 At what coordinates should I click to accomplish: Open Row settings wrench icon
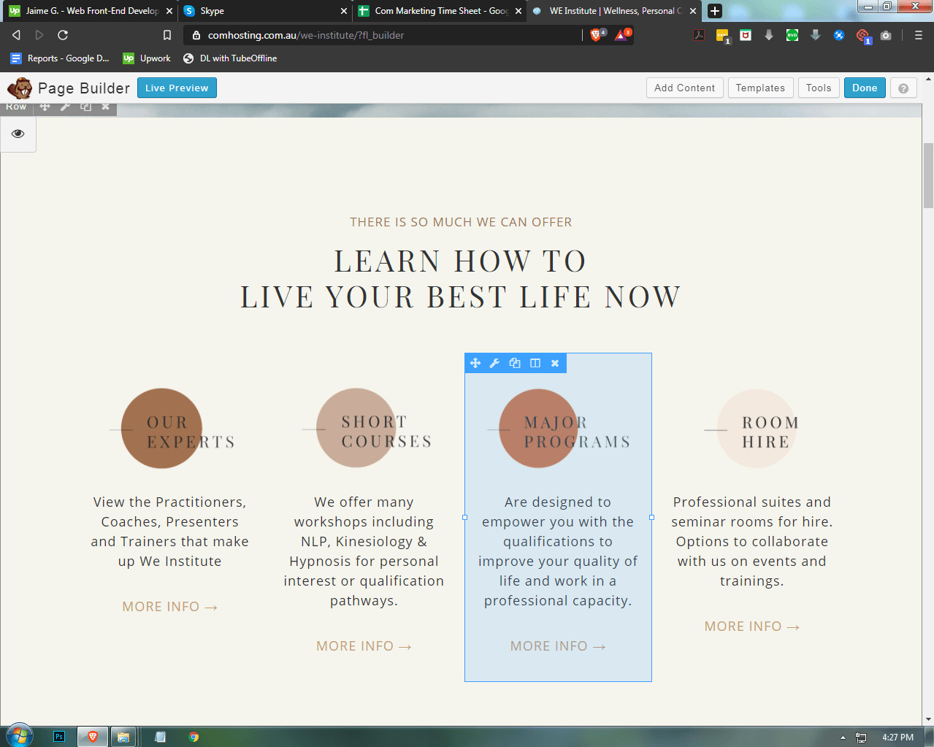pos(65,107)
